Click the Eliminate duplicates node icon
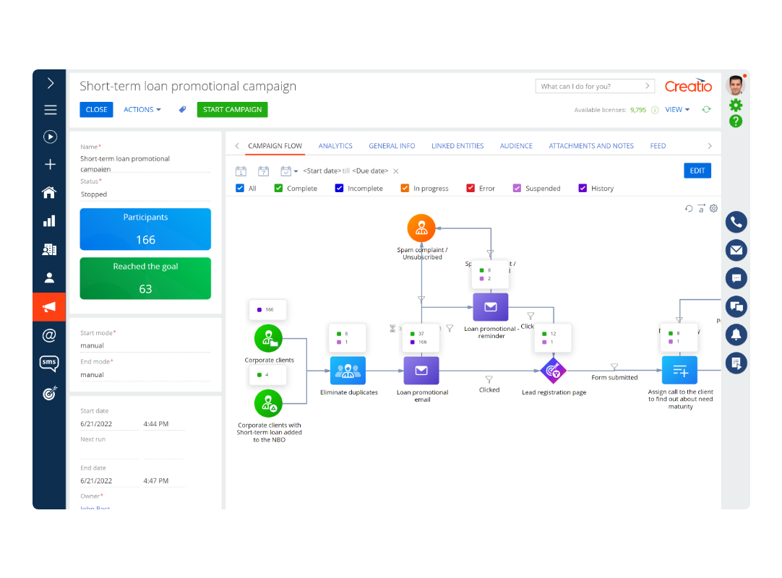Viewport: 782px width, 578px height. point(348,371)
